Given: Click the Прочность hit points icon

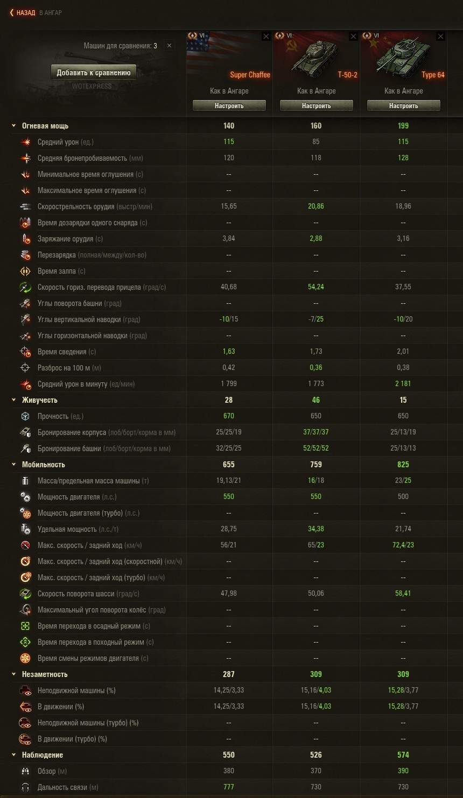Looking at the screenshot, I should (x=25, y=416).
